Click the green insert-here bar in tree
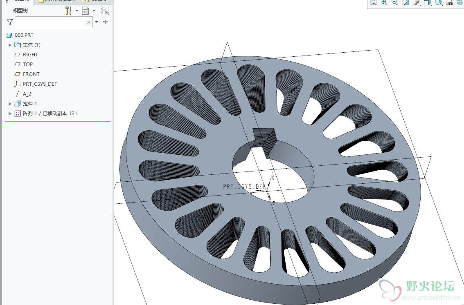 58,121
